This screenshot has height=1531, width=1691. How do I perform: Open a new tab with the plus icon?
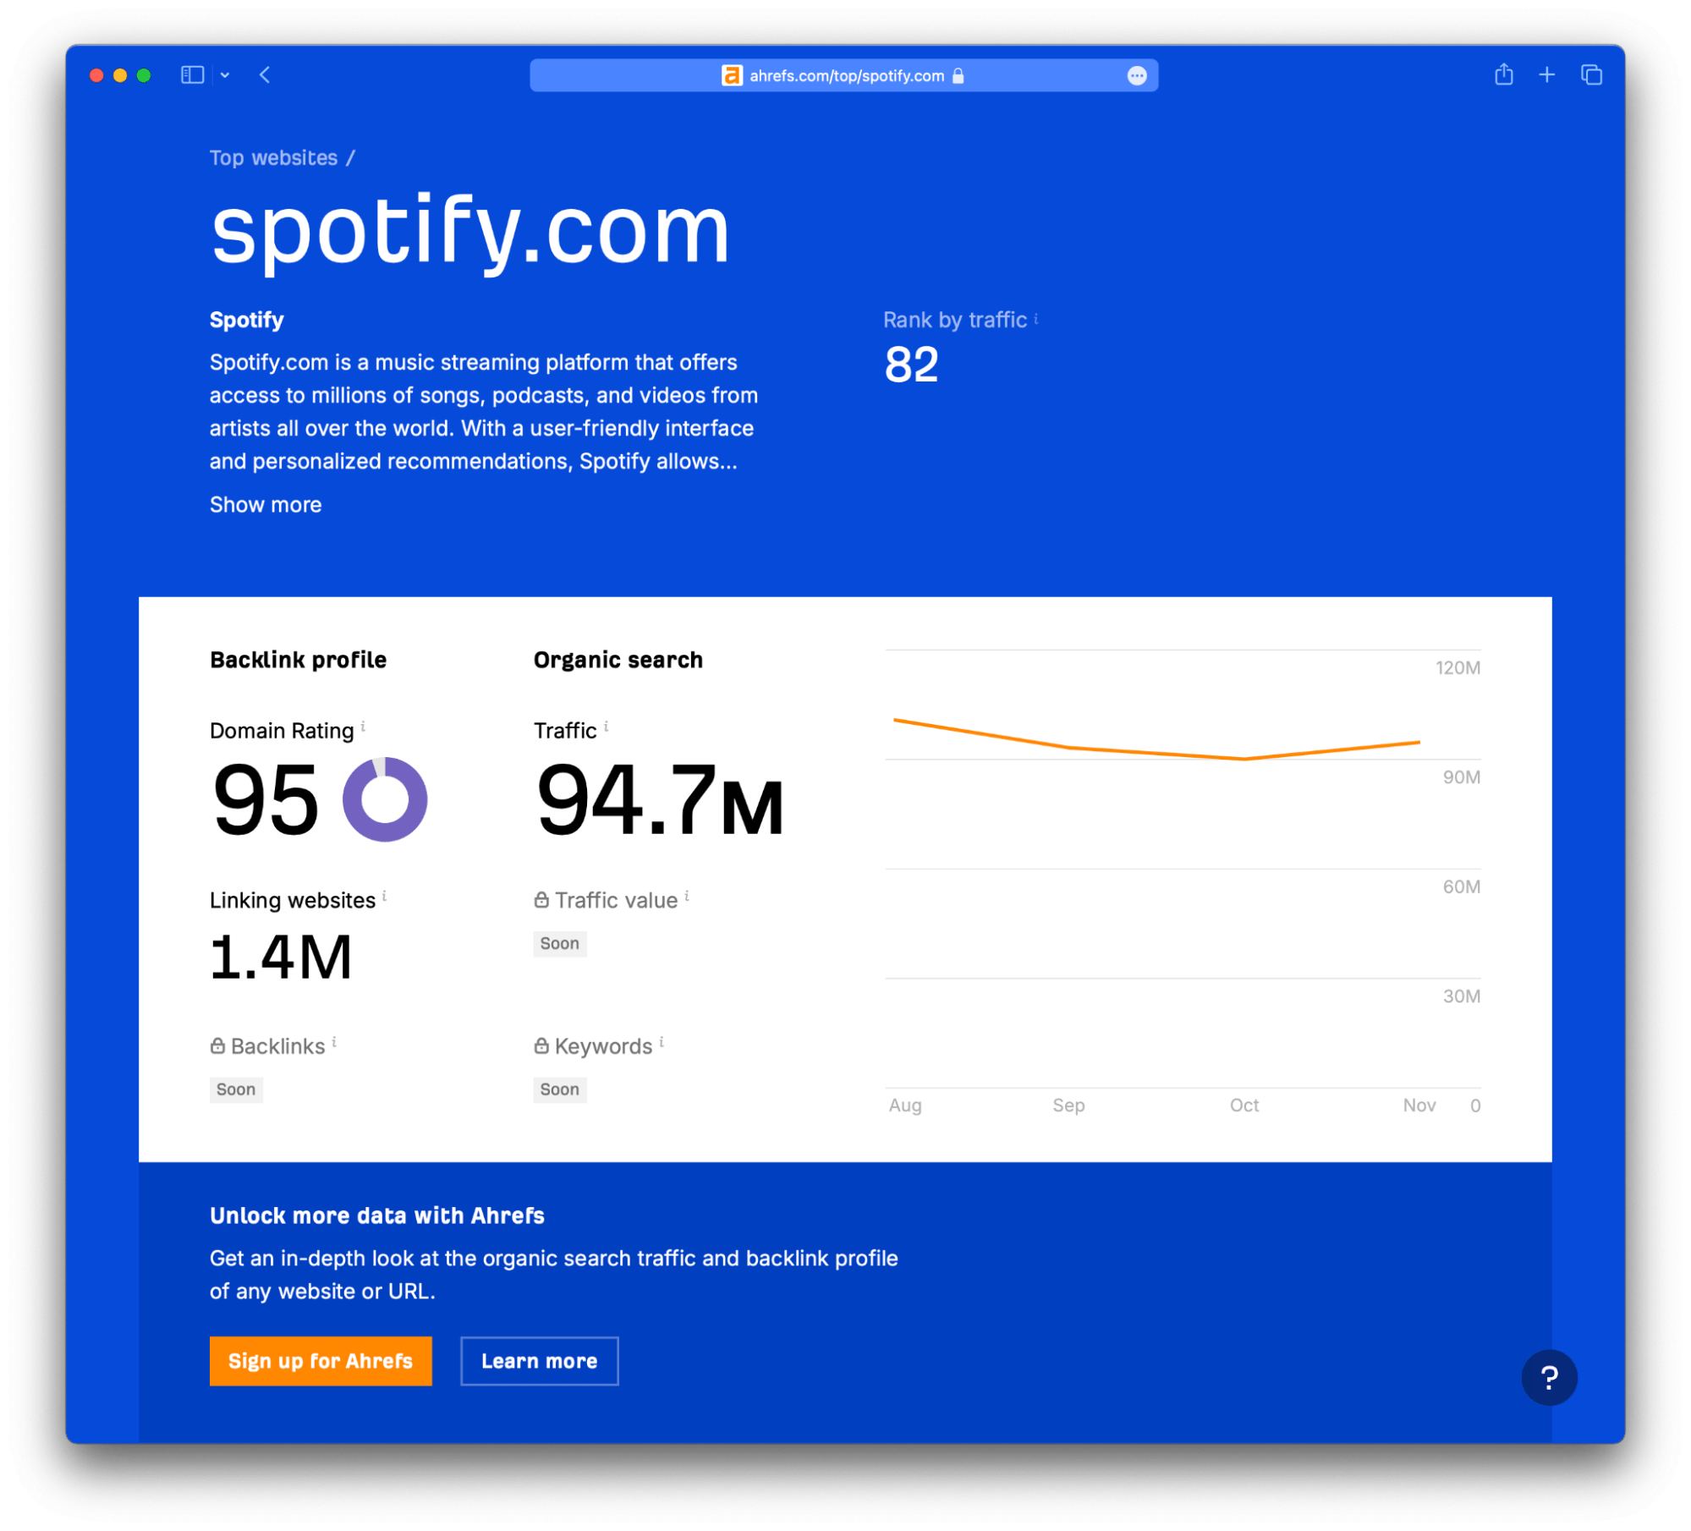pos(1547,74)
